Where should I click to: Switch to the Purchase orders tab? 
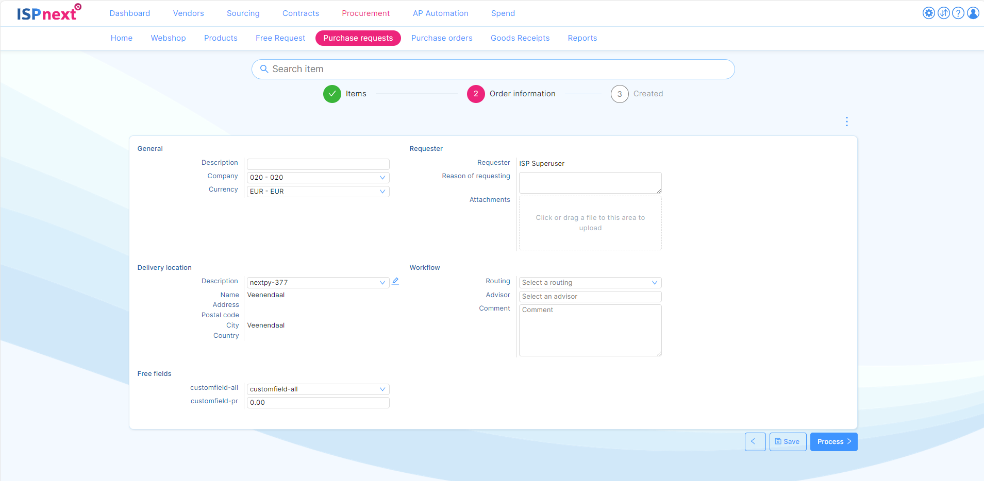(442, 38)
